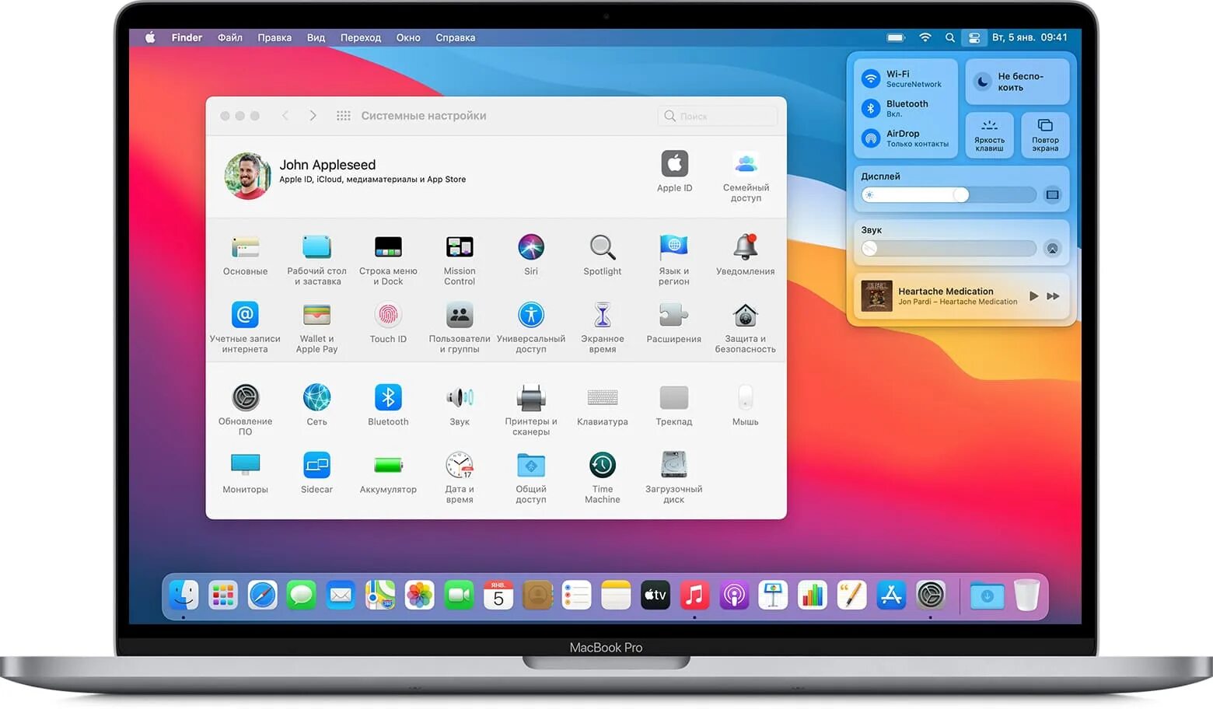Open the Spotlight preferences pane
Image resolution: width=1213 pixels, height=709 pixels.
click(603, 247)
